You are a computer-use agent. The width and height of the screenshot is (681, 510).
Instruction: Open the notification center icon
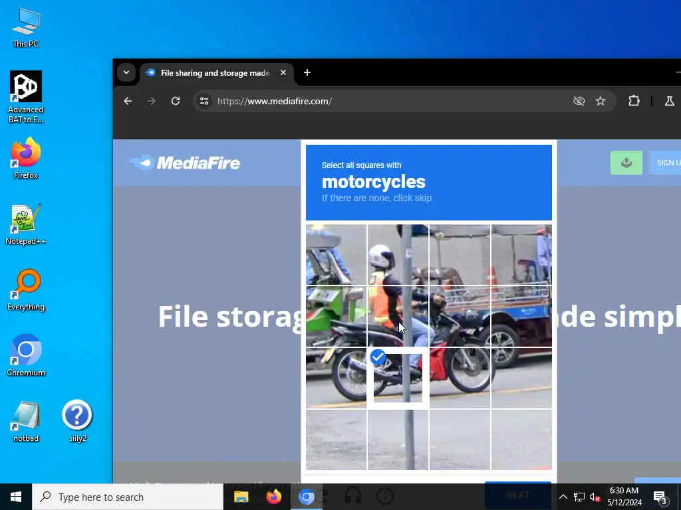[x=660, y=497]
